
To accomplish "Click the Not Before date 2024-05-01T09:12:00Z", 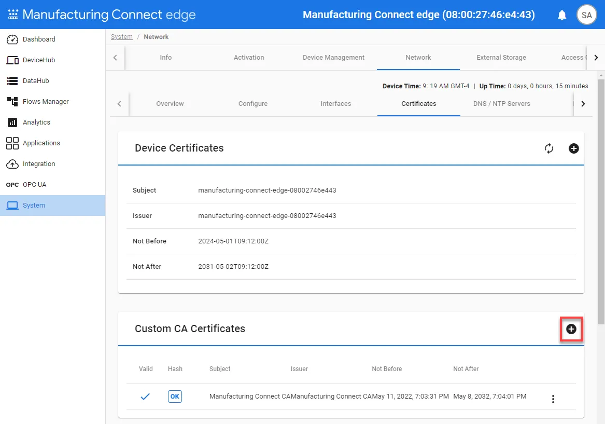I will 233,241.
